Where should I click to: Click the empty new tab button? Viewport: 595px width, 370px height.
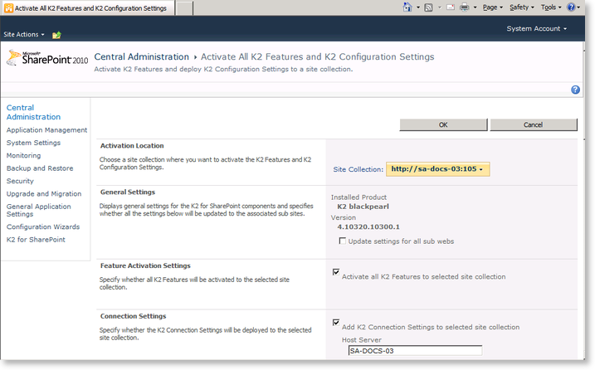(184, 8)
